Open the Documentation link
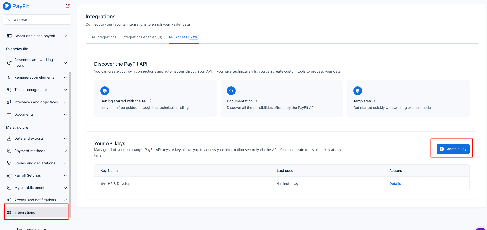 240,101
